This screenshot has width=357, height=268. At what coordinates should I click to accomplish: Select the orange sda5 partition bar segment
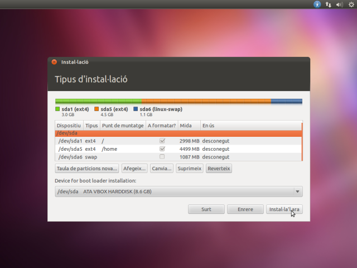206,101
